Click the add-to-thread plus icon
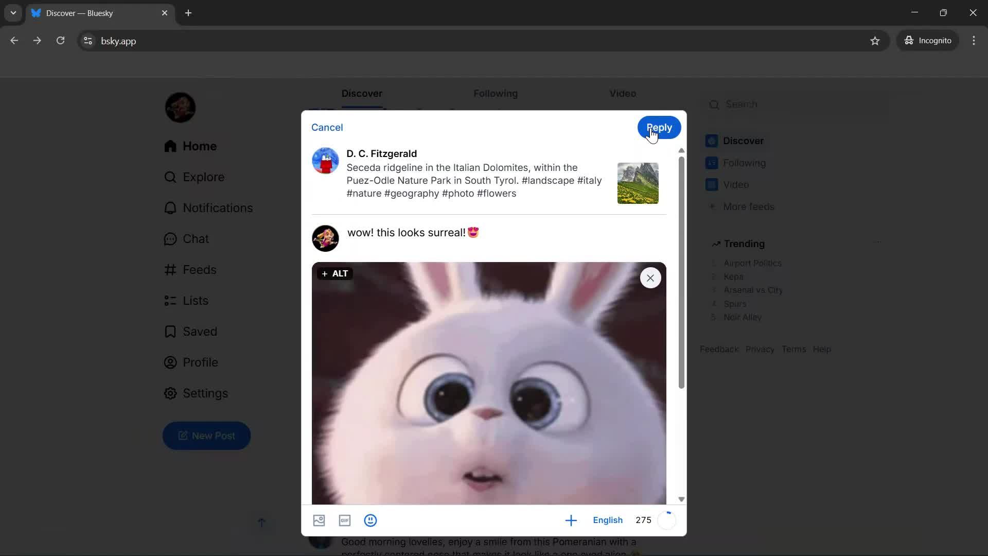The width and height of the screenshot is (988, 556). click(x=571, y=520)
